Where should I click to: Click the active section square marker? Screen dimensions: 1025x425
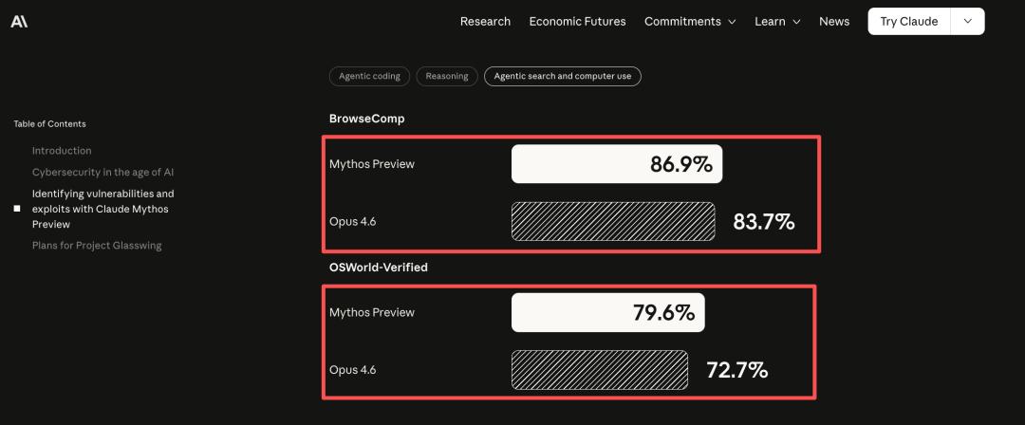click(17, 209)
